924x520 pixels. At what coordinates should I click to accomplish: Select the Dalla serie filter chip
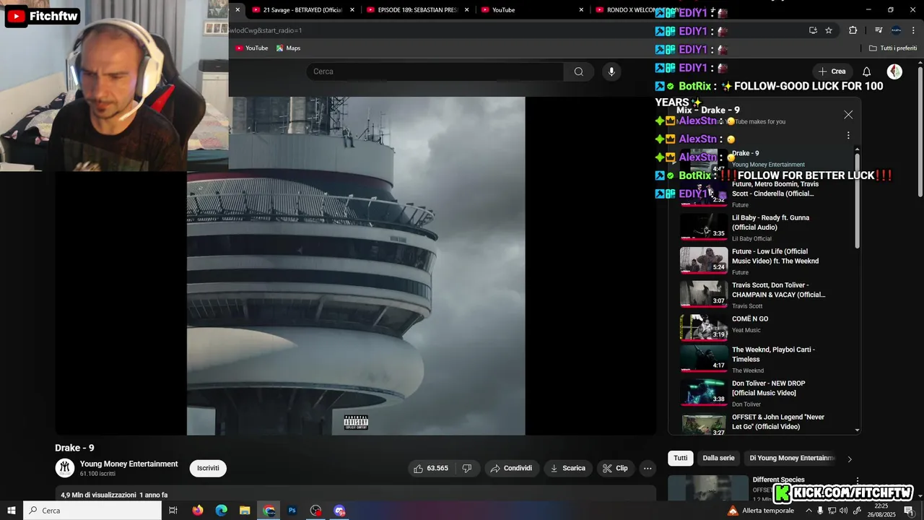pyautogui.click(x=718, y=458)
